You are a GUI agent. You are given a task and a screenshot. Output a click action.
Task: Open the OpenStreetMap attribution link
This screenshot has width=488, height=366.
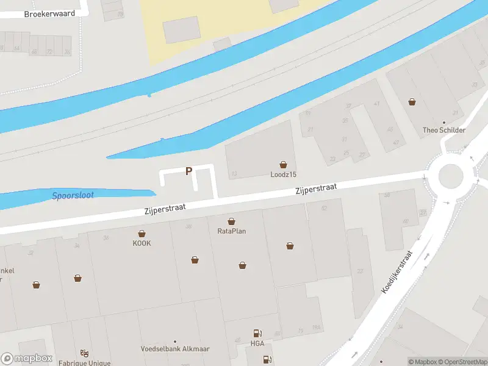tap(466, 362)
